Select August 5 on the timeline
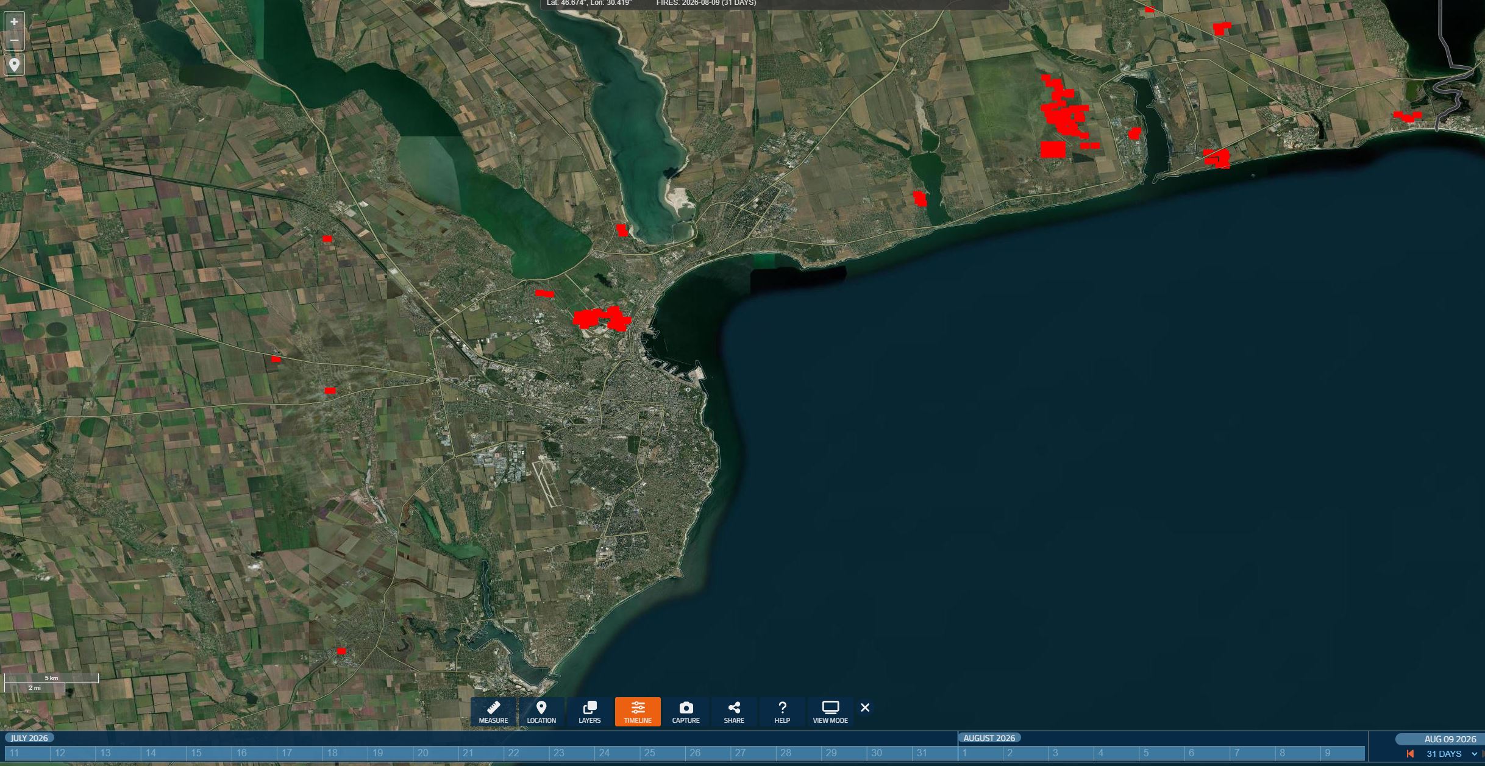This screenshot has width=1485, height=766. (1162, 753)
